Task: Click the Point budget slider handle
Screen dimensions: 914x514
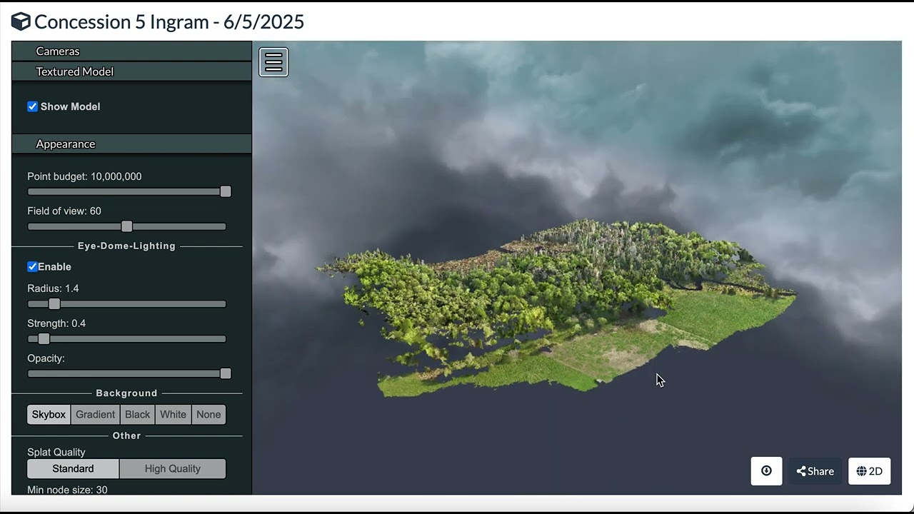Action: (x=226, y=191)
